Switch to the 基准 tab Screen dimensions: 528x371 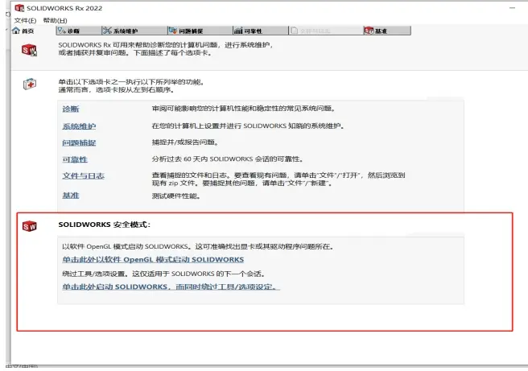387,31
